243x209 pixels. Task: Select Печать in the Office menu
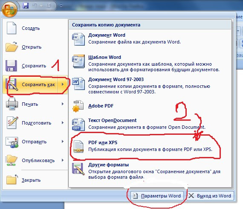coord(30,104)
